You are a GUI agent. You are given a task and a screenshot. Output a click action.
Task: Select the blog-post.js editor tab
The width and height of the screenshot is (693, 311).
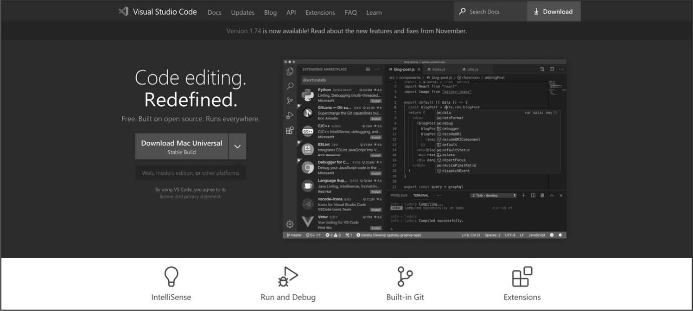coord(404,69)
